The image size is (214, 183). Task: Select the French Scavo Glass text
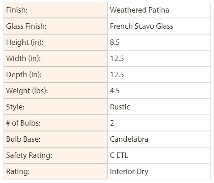tap(141, 26)
